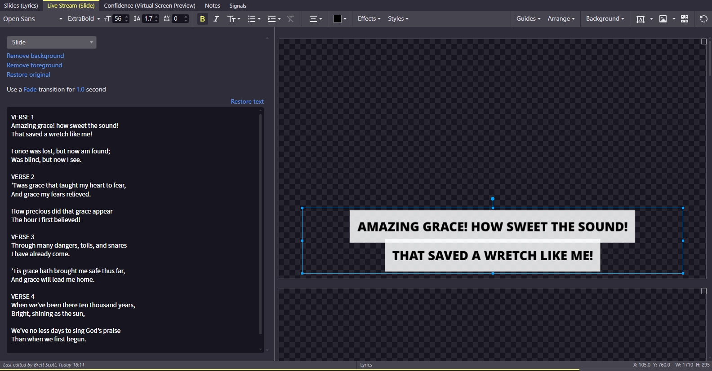This screenshot has width=712, height=371.
Task: Insert a QR code
Action: (685, 19)
